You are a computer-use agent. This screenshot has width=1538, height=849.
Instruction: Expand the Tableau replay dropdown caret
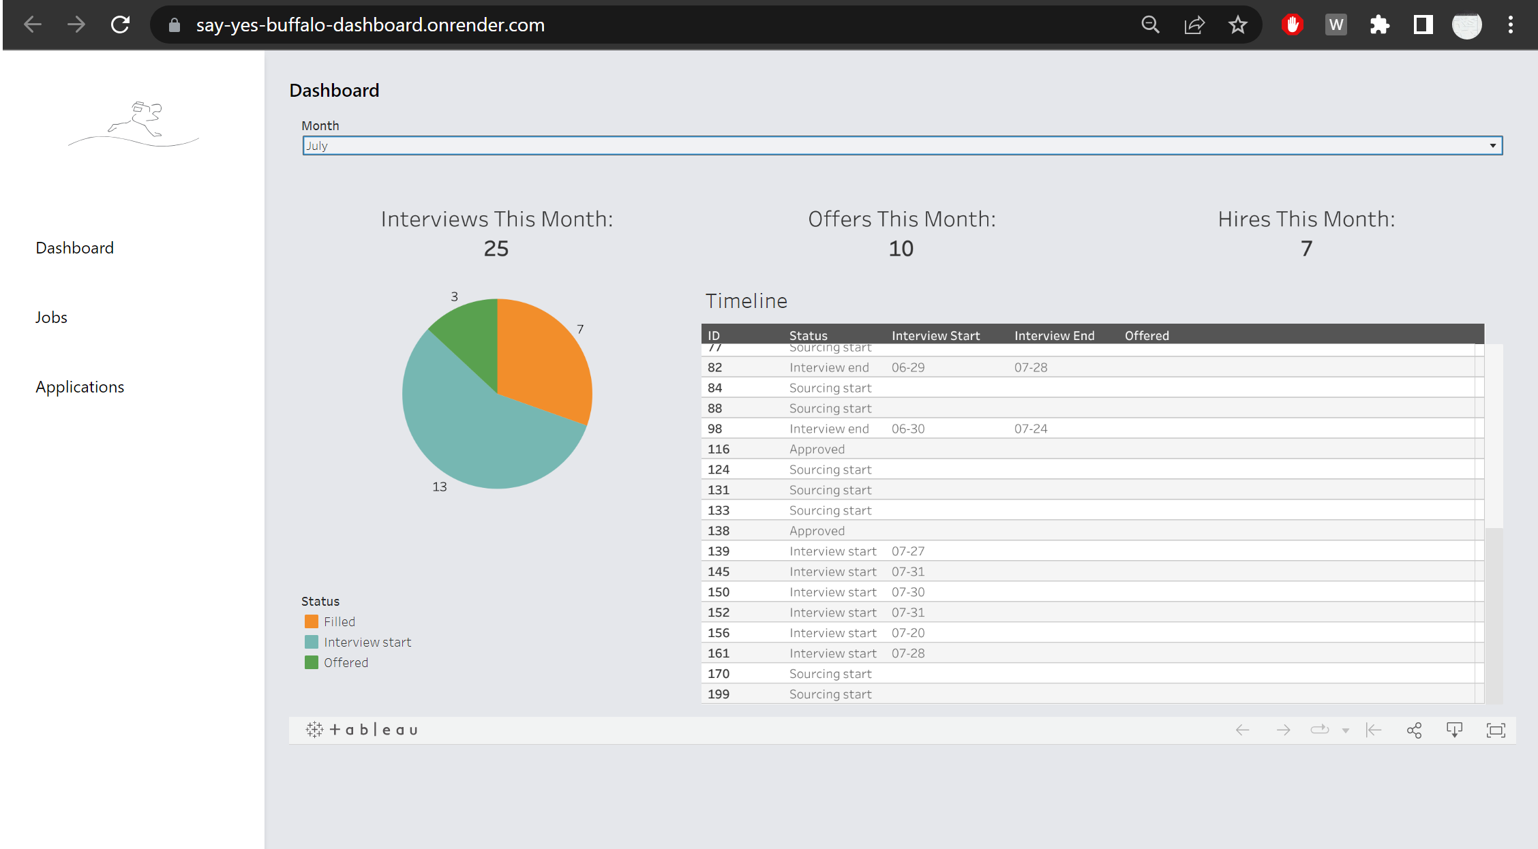click(x=1345, y=731)
